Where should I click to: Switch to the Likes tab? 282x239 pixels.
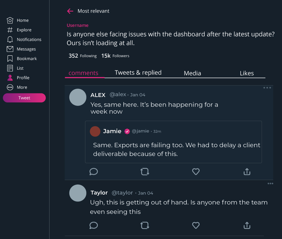point(247,73)
